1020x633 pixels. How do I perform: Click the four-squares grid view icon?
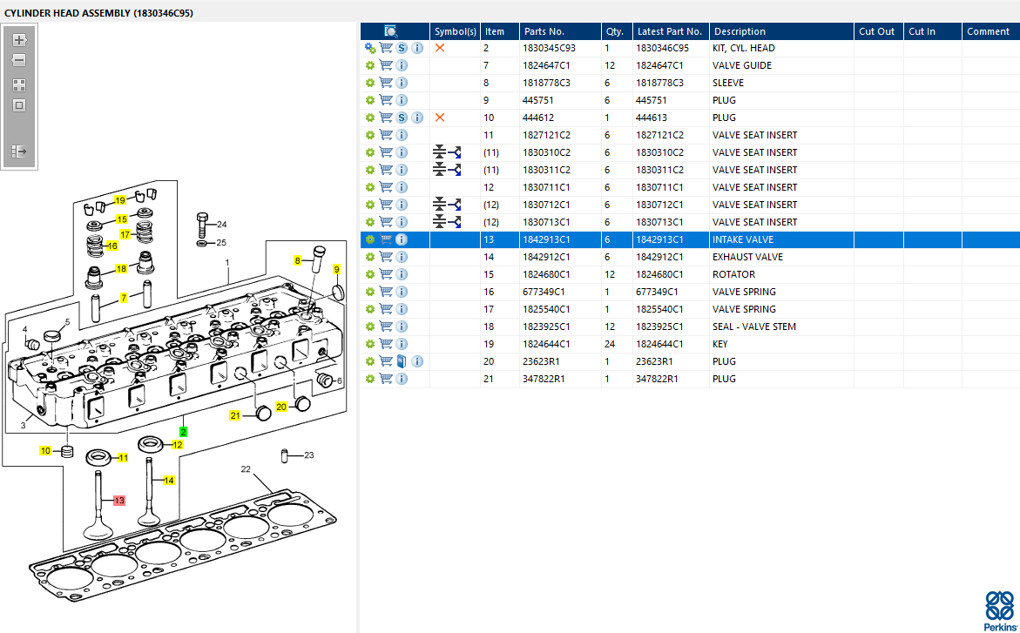[19, 85]
